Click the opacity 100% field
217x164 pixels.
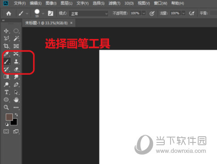tap(135, 13)
